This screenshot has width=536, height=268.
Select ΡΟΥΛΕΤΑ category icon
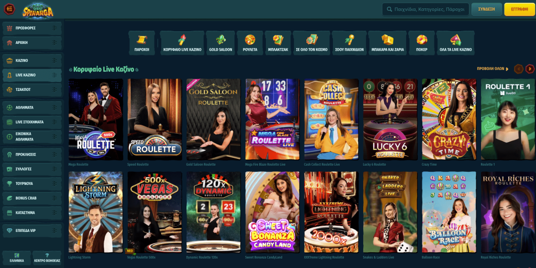(250, 40)
